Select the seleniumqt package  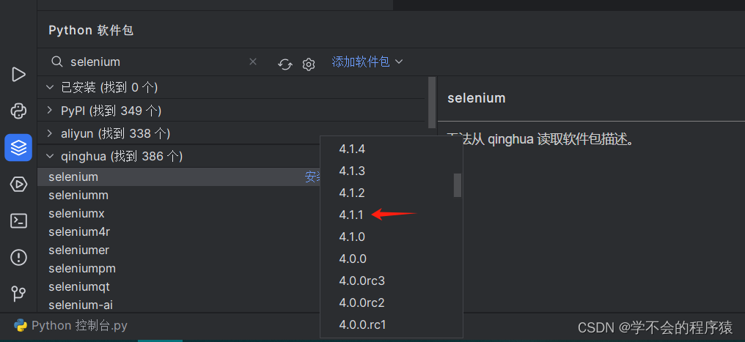[x=79, y=287]
